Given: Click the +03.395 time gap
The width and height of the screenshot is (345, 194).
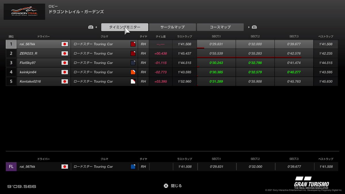Looking at the screenshot, I should tap(161, 81).
